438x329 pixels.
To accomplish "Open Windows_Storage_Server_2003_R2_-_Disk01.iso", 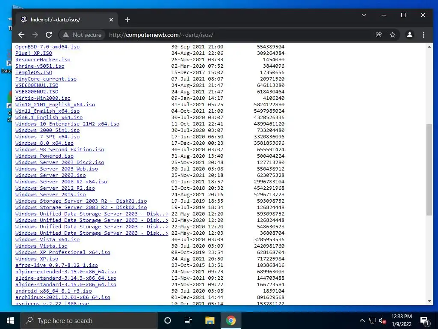I will coord(81,201).
